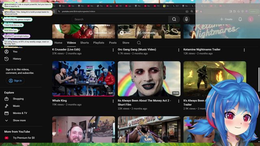Click the page vertical scrollbar thumb
The width and height of the screenshot is (260, 146).
tap(259, 79)
